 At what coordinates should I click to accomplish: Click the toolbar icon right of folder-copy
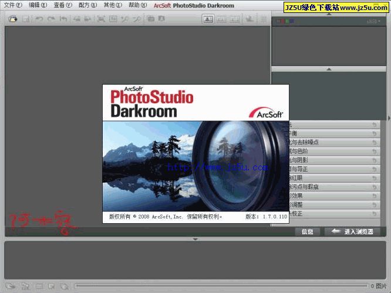pos(161,18)
